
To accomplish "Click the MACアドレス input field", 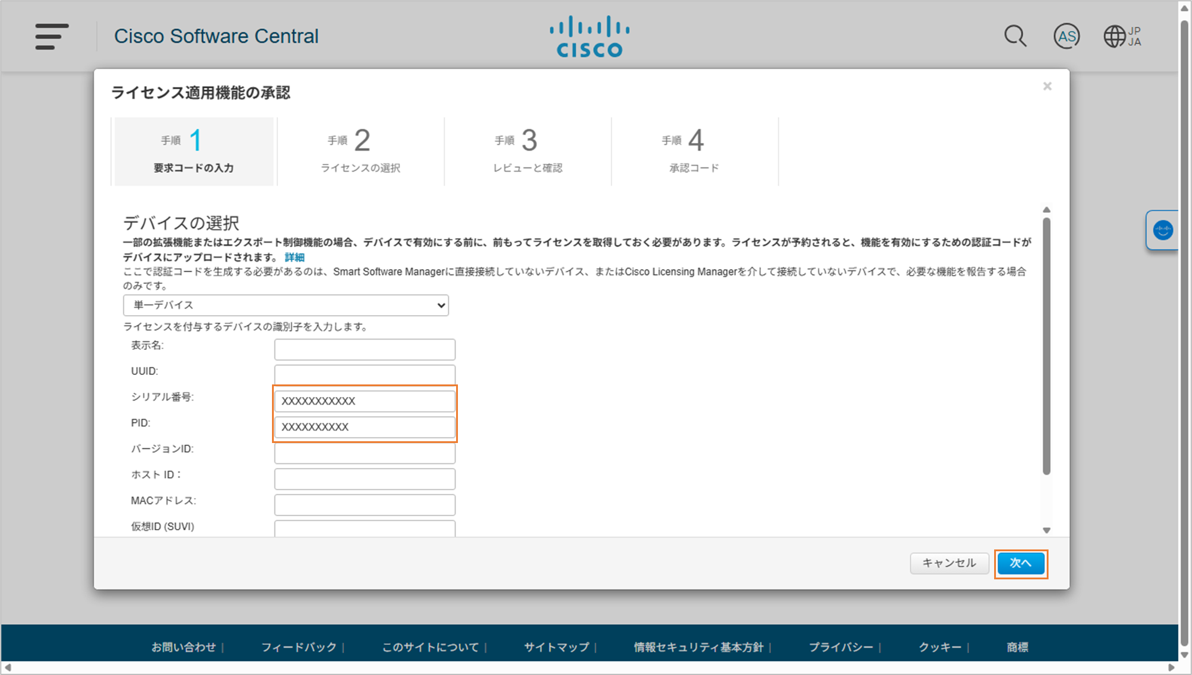I will pos(365,505).
